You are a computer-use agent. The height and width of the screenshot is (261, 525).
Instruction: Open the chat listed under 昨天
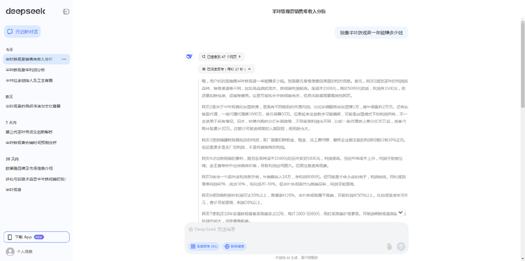(x=33, y=106)
